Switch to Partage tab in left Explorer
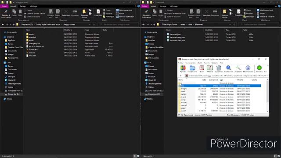The image size is (281, 158). pyautogui.click(x=22, y=6)
